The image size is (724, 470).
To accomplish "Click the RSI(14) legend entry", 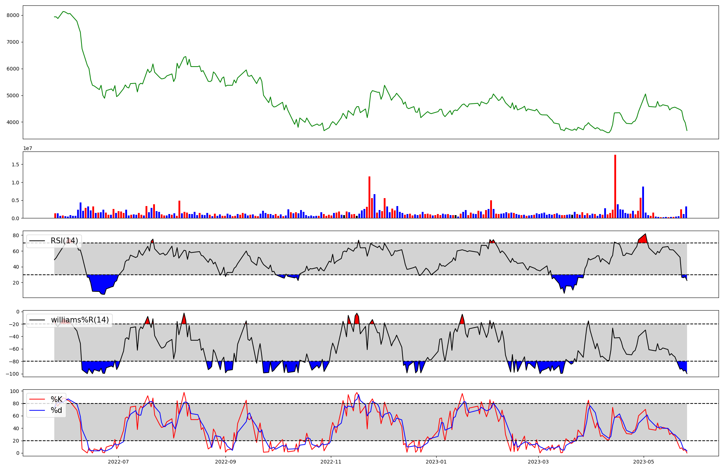I will [x=64, y=241].
